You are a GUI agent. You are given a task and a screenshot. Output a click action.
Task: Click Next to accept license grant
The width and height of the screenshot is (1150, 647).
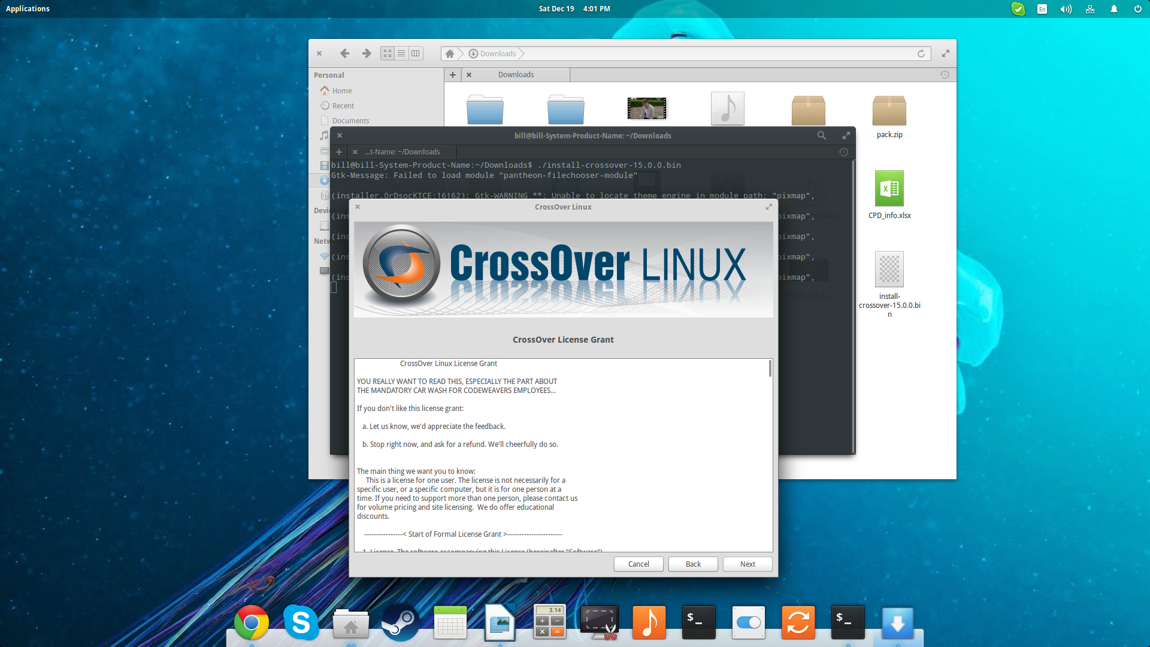pyautogui.click(x=747, y=564)
